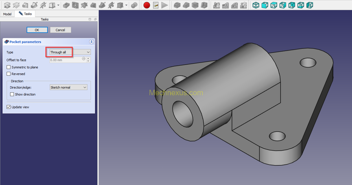
Task: Collapse the Pocket parameters section
Action: pyautogui.click(x=91, y=42)
